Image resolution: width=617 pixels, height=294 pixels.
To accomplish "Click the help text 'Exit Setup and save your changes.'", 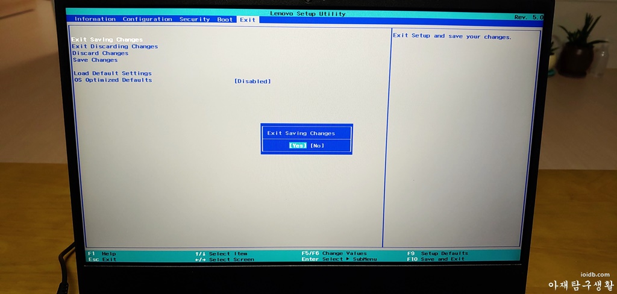I will 452,36.
